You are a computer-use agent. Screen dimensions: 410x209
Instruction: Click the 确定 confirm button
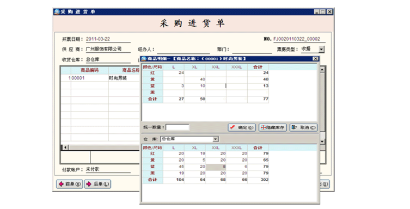tap(242, 127)
